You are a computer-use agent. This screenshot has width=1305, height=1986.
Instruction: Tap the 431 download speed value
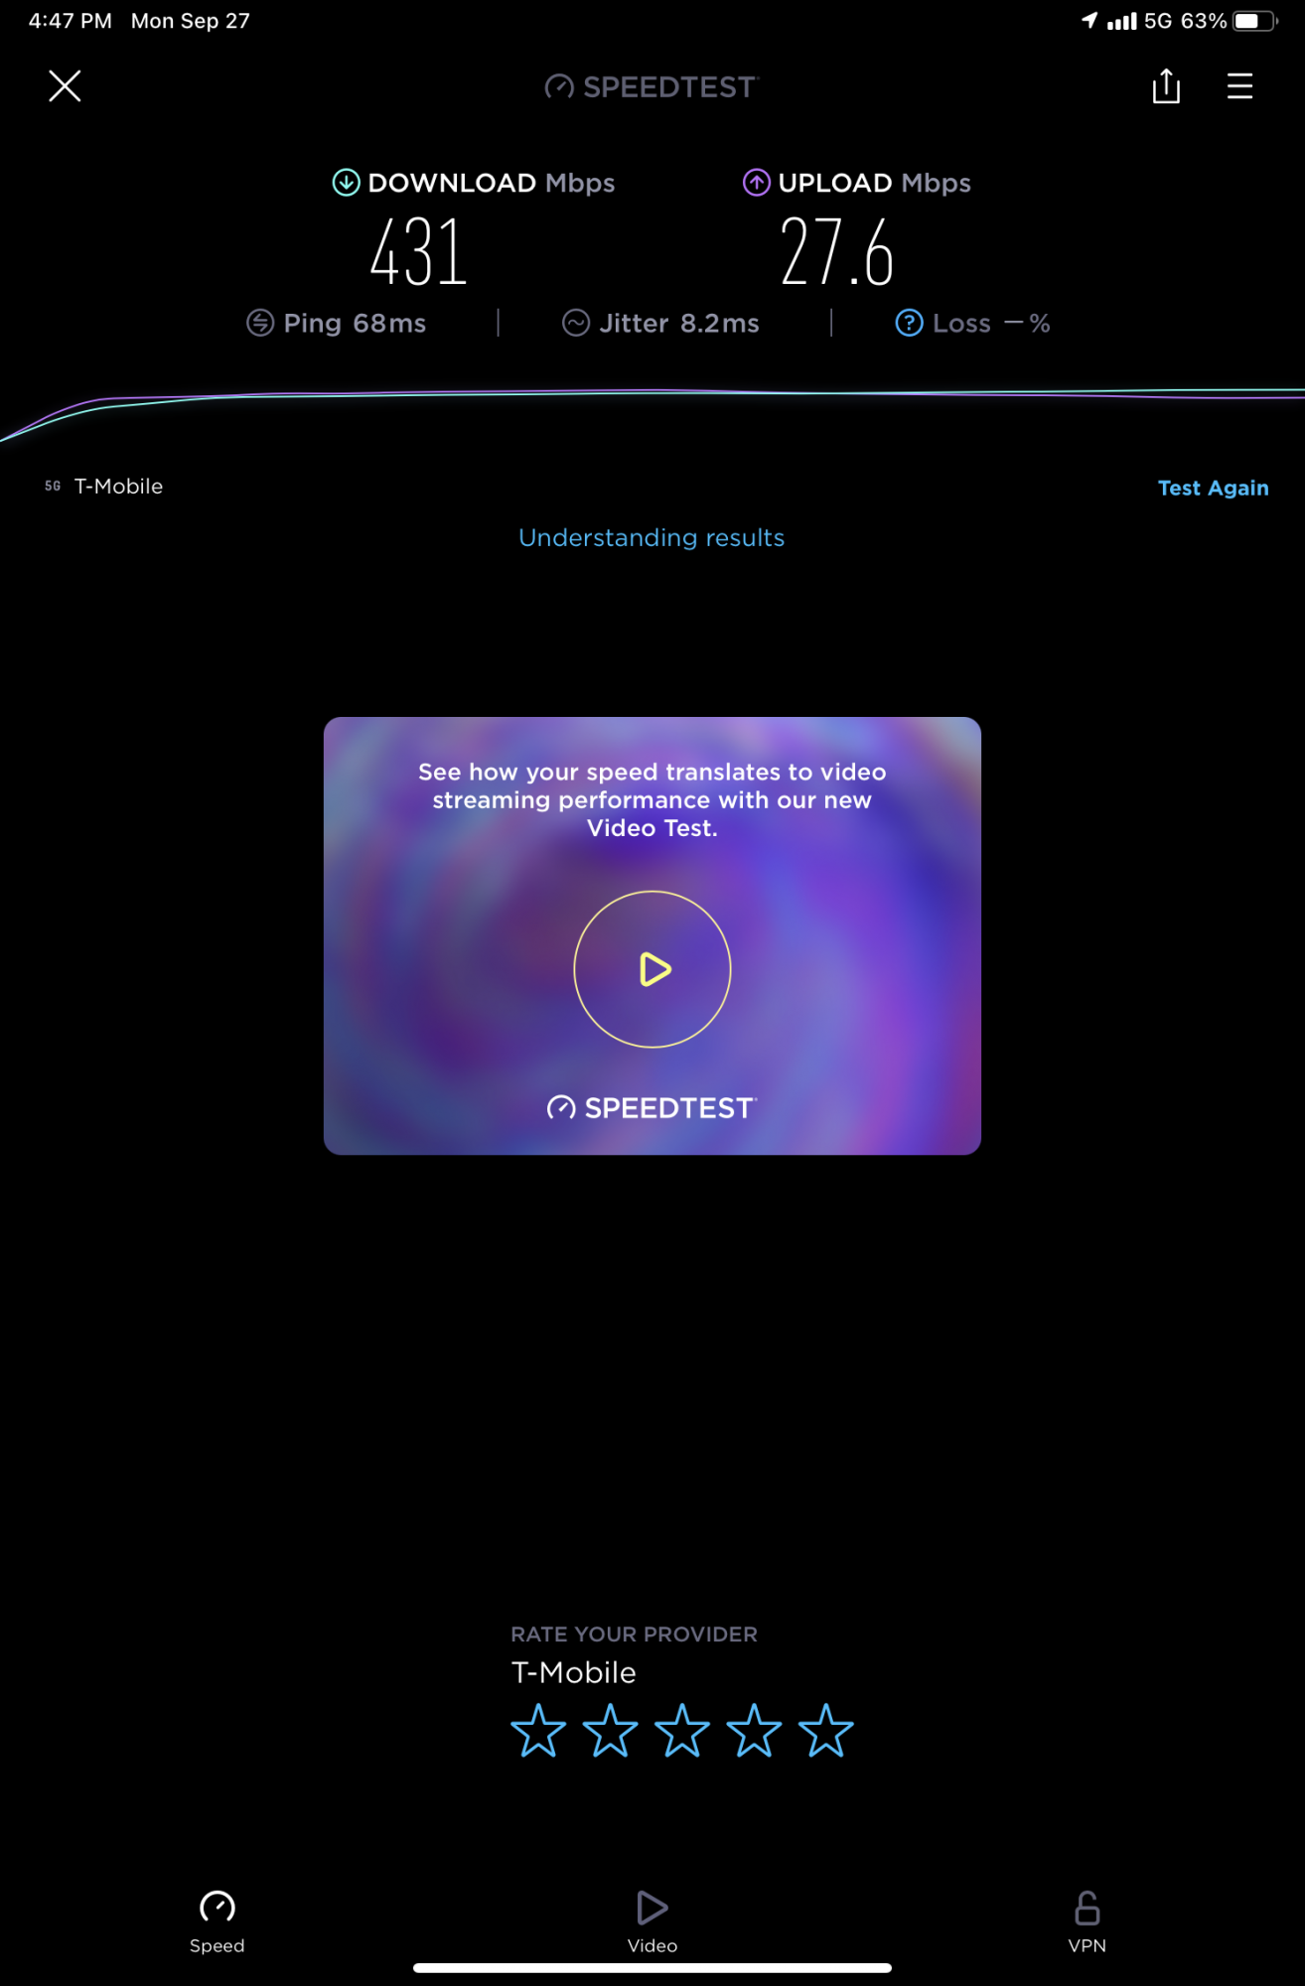pos(419,252)
